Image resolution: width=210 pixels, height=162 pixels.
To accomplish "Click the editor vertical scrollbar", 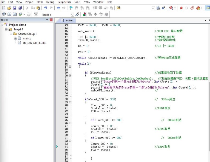I will point(209,117).
